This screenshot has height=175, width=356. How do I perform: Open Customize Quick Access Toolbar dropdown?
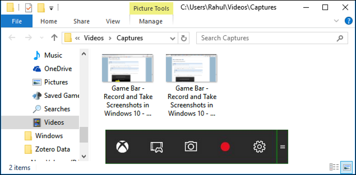[x=51, y=9]
